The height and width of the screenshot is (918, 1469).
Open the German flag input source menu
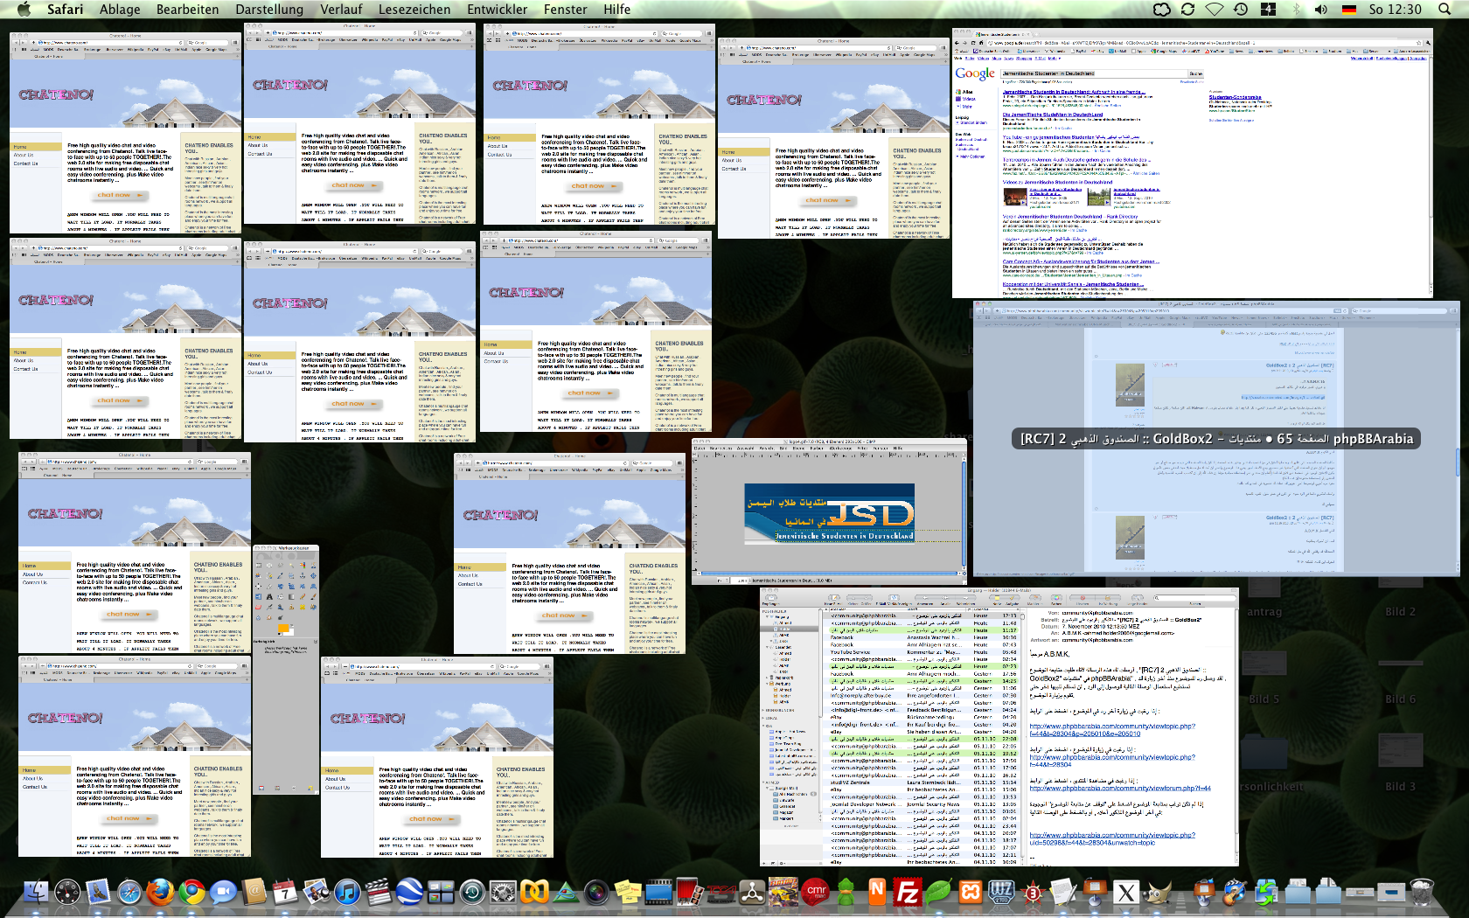click(x=1348, y=9)
